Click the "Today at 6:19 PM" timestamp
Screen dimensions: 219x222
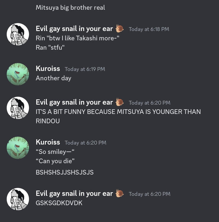point(85,69)
